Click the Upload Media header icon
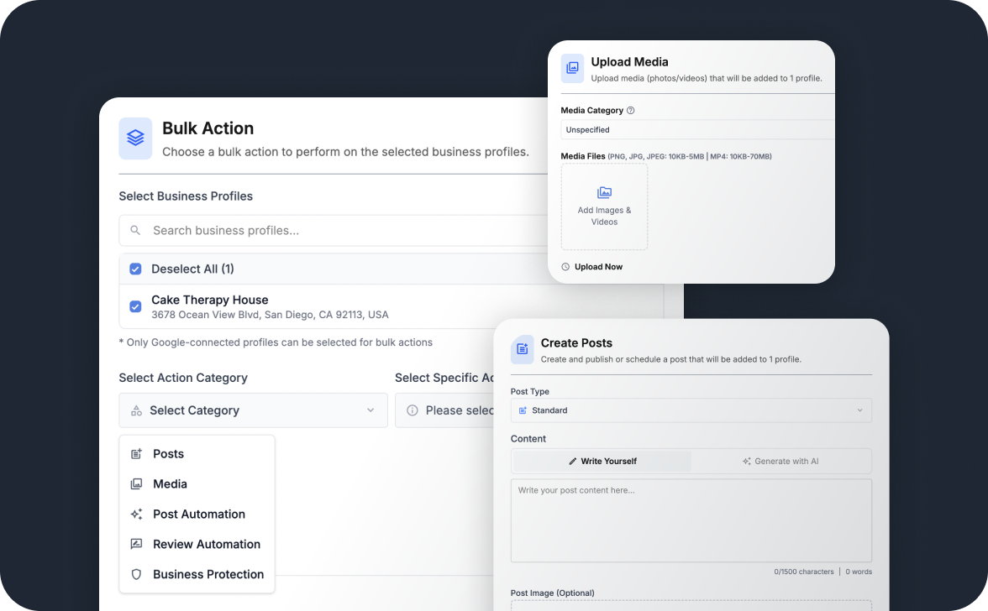This screenshot has width=988, height=611. [x=573, y=68]
